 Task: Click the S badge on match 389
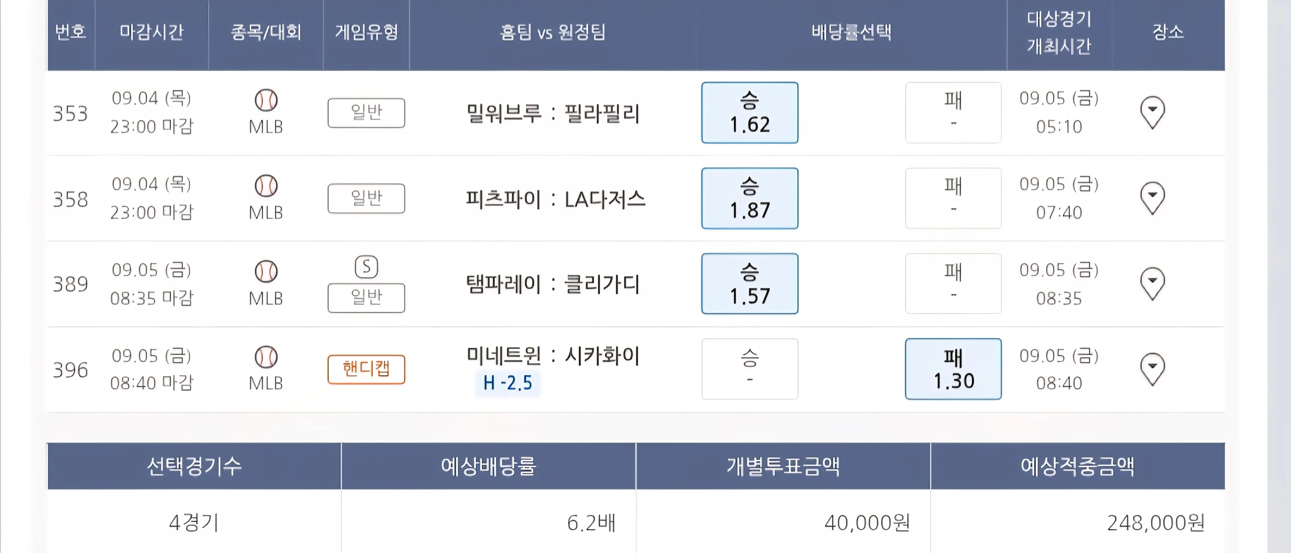click(366, 267)
